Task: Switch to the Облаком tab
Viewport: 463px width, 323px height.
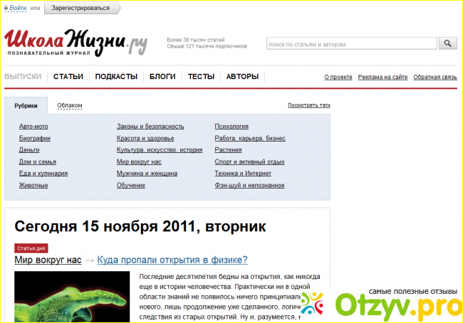Action: coord(70,105)
